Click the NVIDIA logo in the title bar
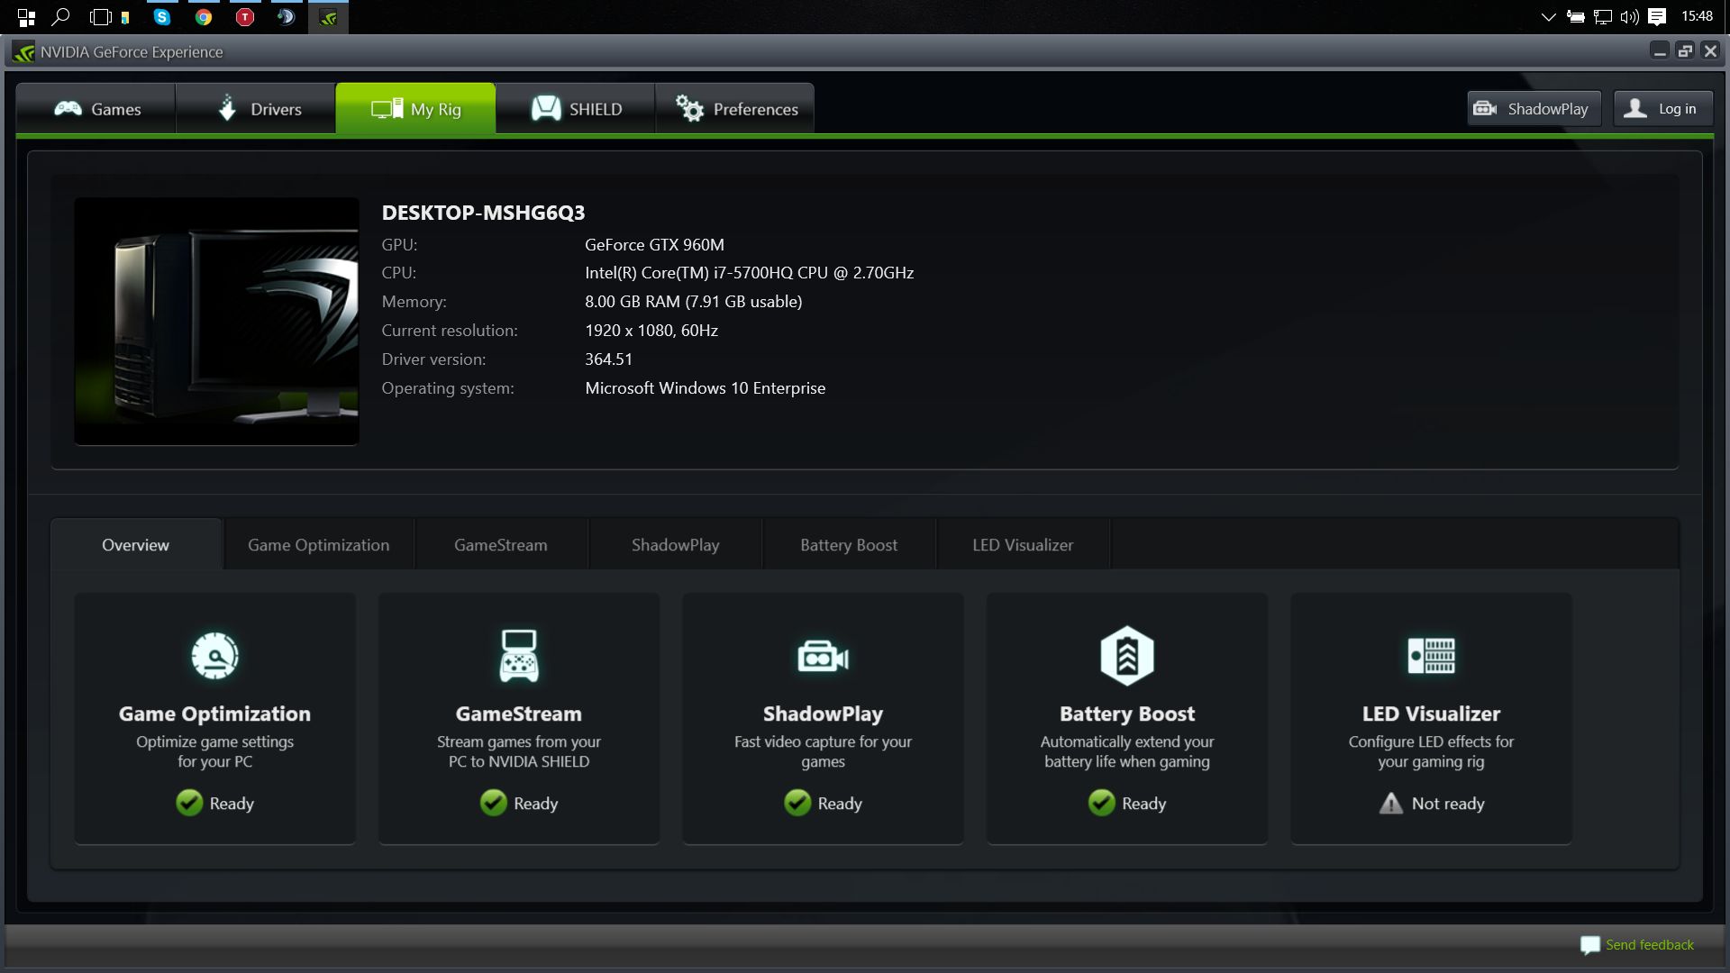The width and height of the screenshot is (1730, 973). click(24, 52)
